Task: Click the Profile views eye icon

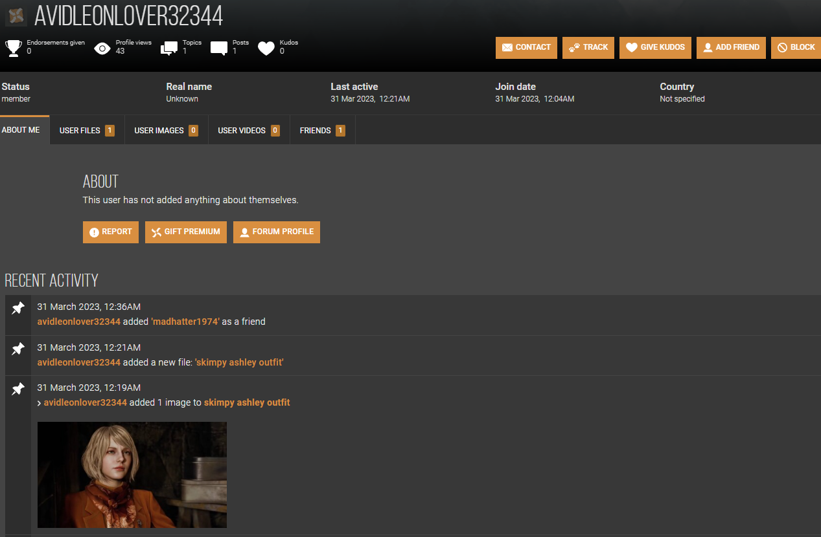Action: (102, 48)
